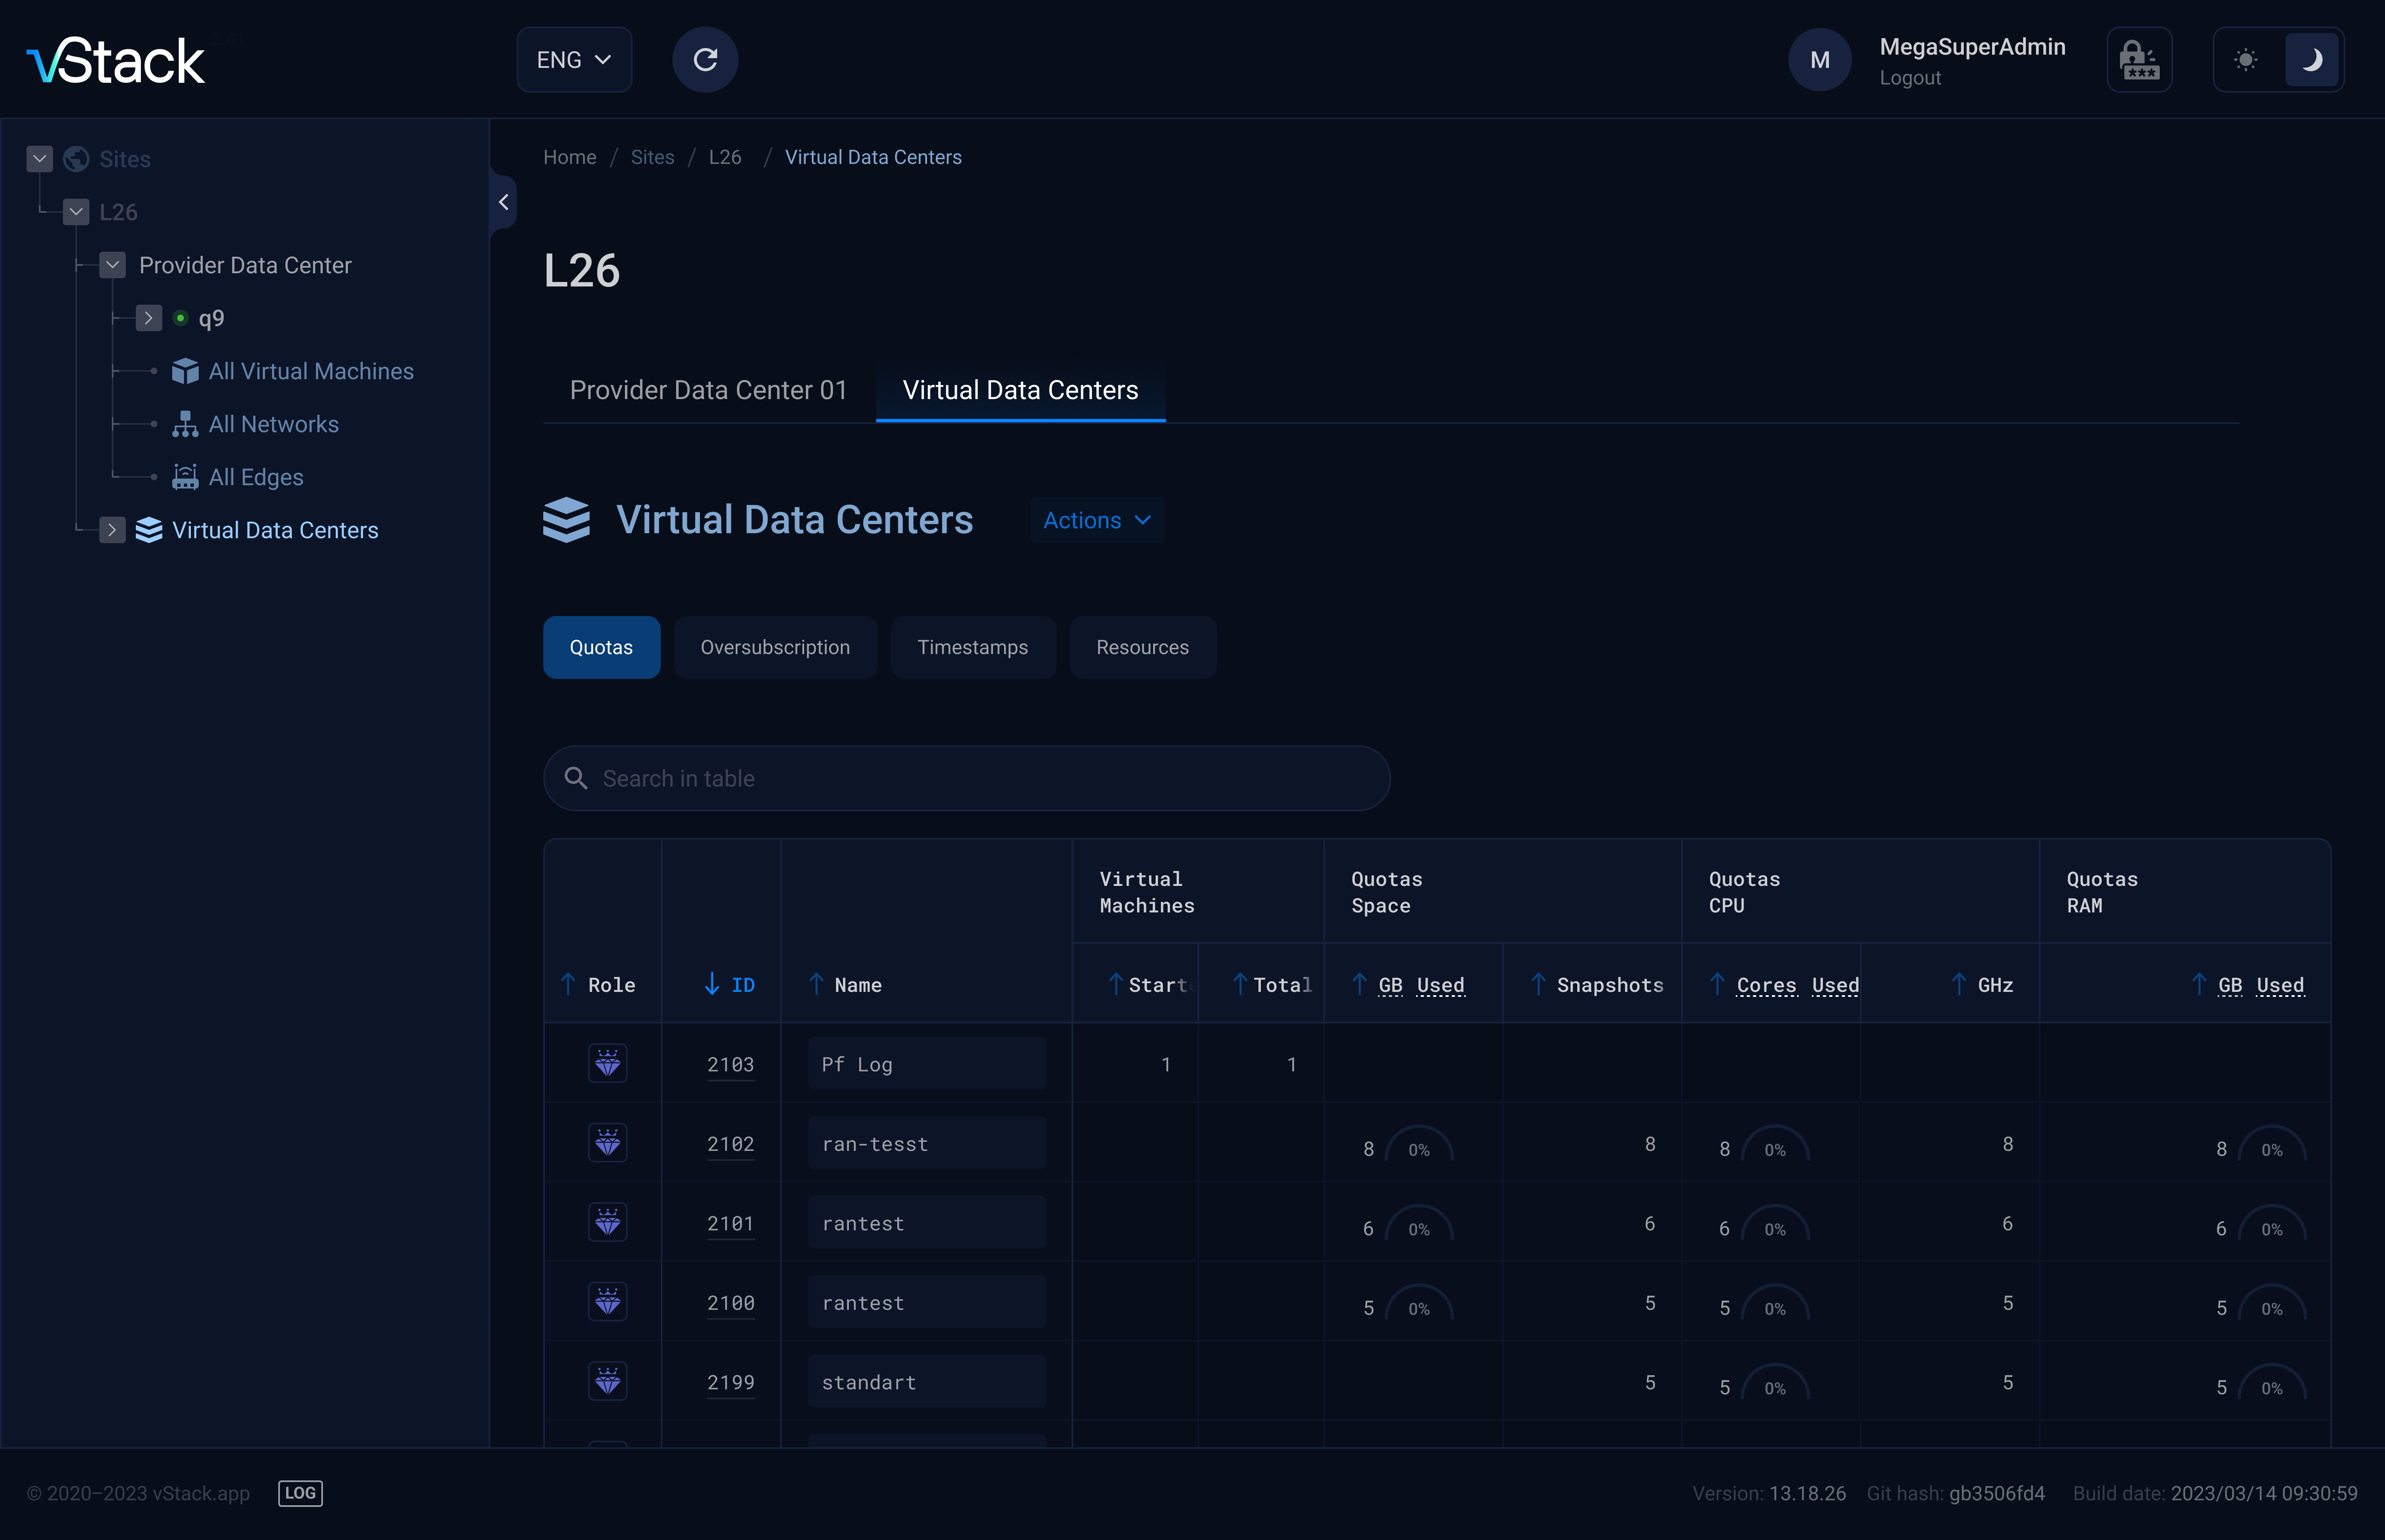Click space usage gauge for ran-tesst

coord(1419,1144)
